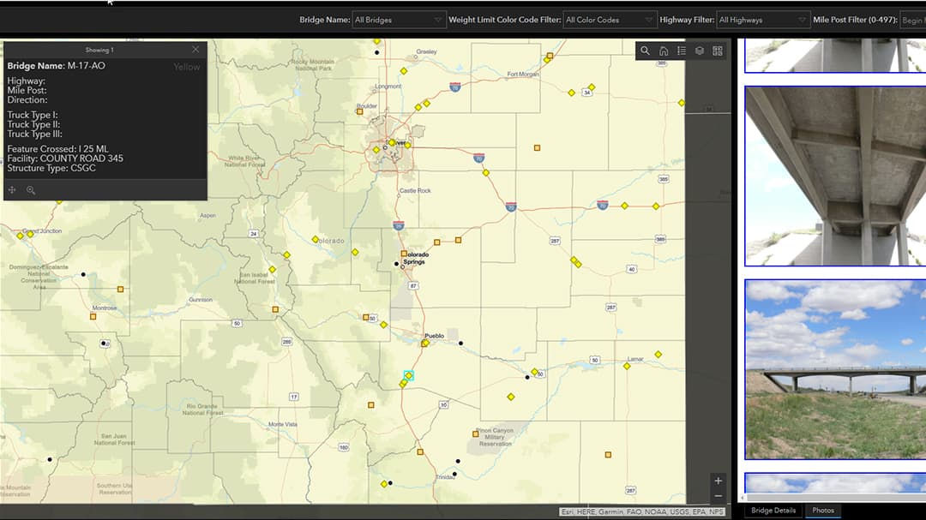Screen dimensions: 926x520
Task: Zoom to bridge M-17-AO using popup magnifier
Action: pos(32,190)
